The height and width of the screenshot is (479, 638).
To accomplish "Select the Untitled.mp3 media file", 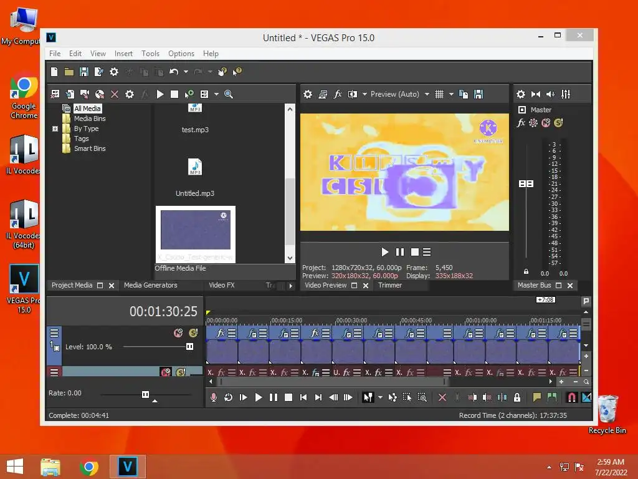I will 195,178.
